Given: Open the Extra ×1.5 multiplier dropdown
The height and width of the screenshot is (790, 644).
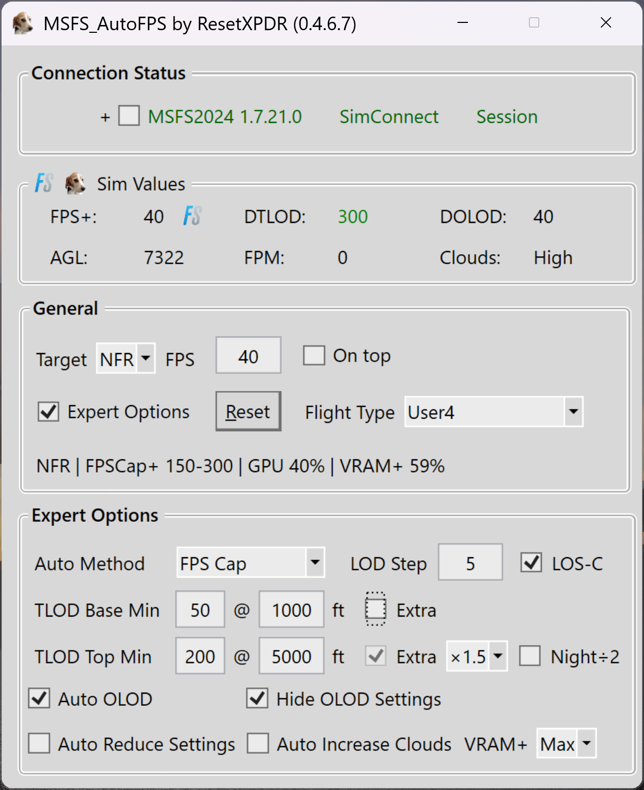Looking at the screenshot, I should [477, 656].
